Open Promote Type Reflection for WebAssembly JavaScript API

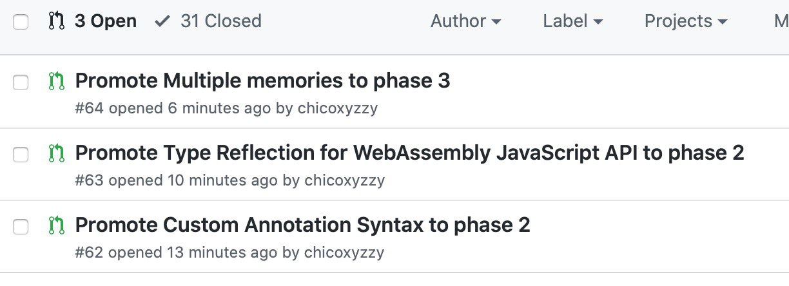pyautogui.click(x=410, y=153)
